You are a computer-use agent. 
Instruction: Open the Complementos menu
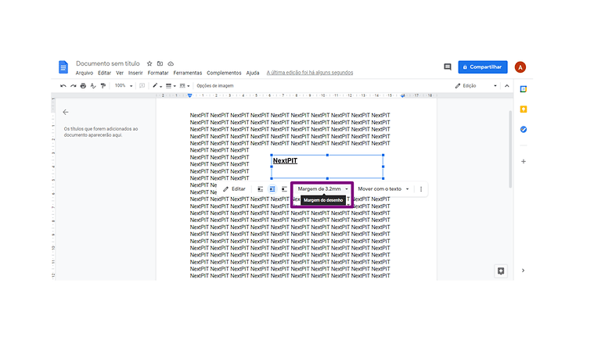[224, 73]
